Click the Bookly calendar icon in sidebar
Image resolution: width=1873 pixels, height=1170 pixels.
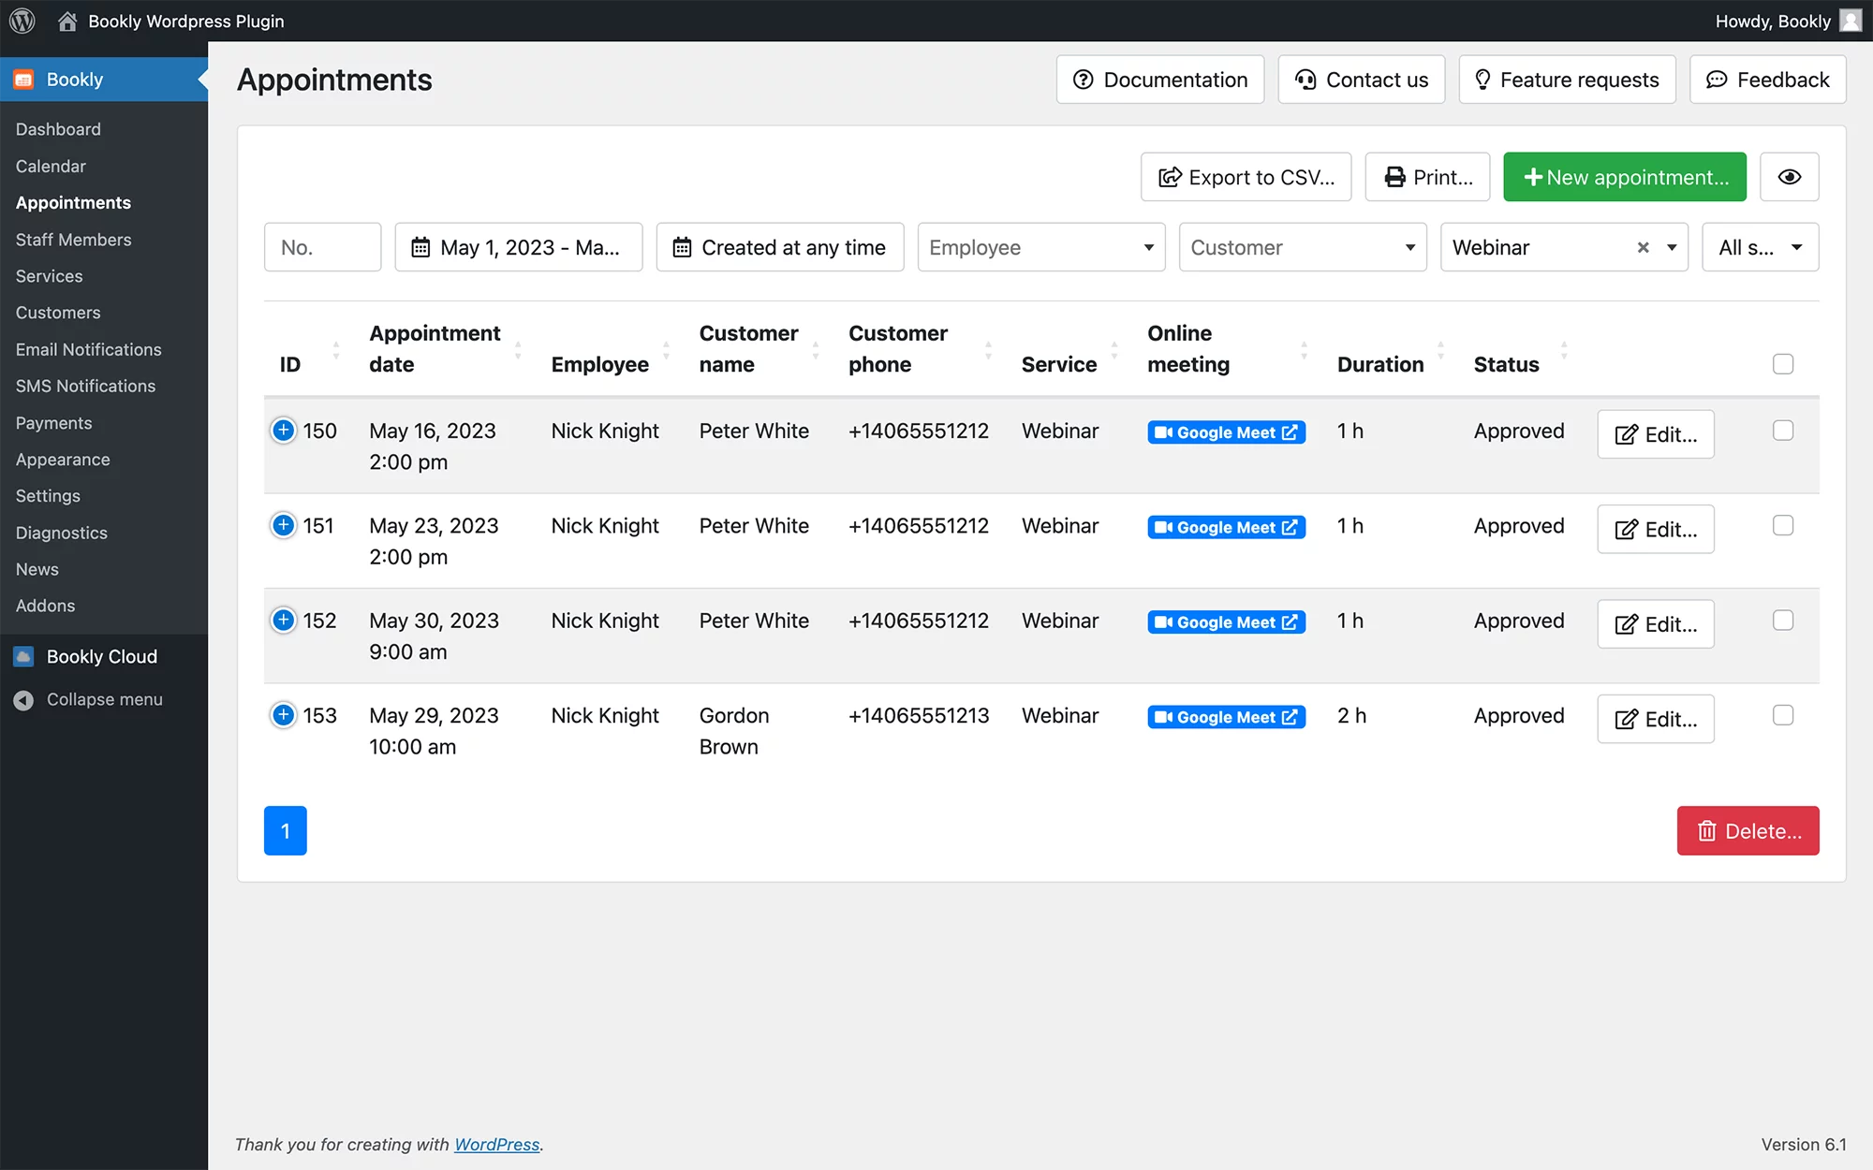[x=24, y=80]
